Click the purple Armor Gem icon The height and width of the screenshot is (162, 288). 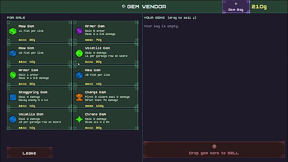[x=79, y=31]
